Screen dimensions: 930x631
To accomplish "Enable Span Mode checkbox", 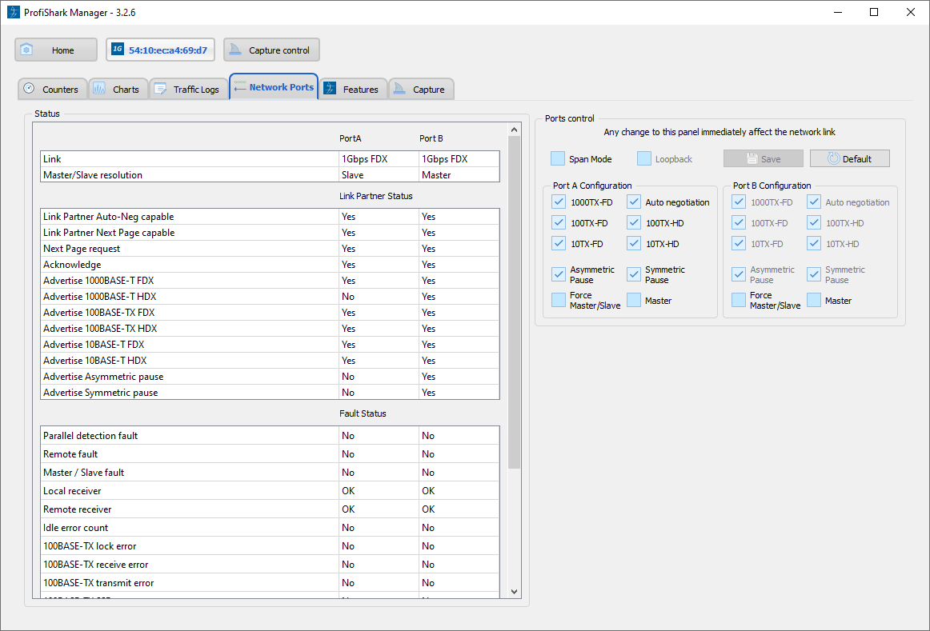I will coord(558,158).
